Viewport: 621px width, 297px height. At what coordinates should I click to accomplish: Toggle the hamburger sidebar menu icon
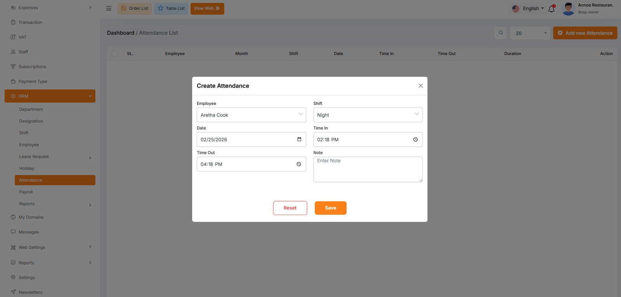coord(109,8)
